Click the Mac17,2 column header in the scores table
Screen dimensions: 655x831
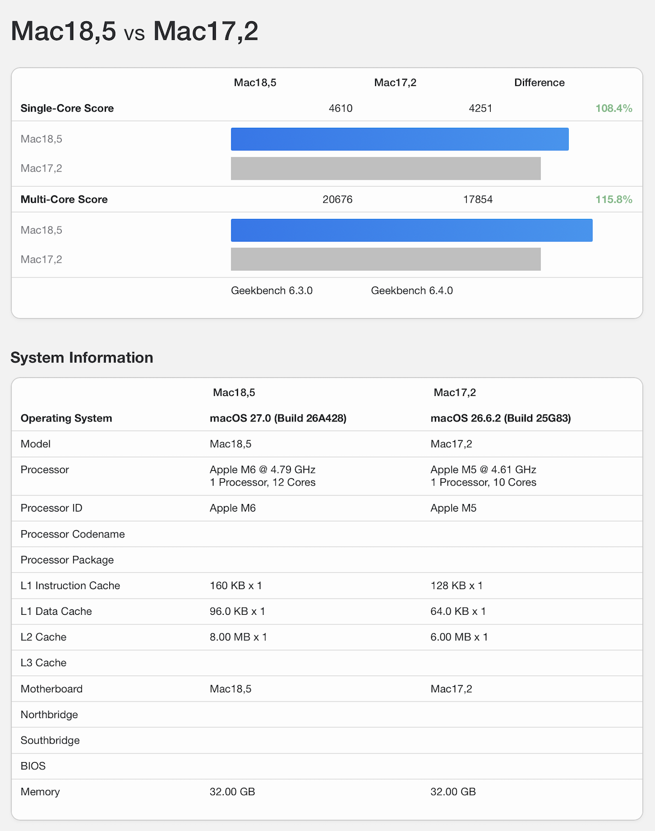[x=395, y=82]
